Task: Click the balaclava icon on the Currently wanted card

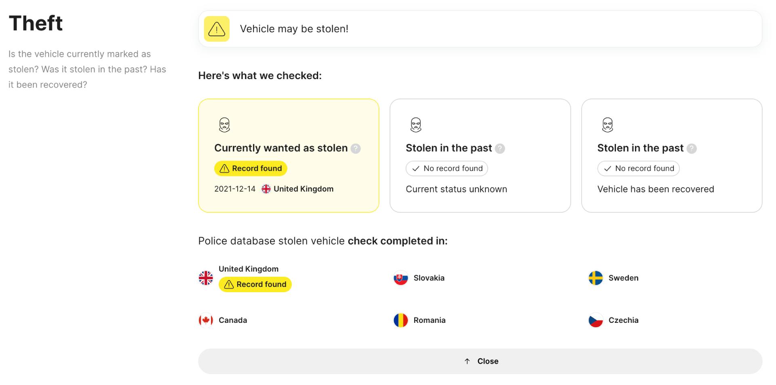Action: [224, 125]
